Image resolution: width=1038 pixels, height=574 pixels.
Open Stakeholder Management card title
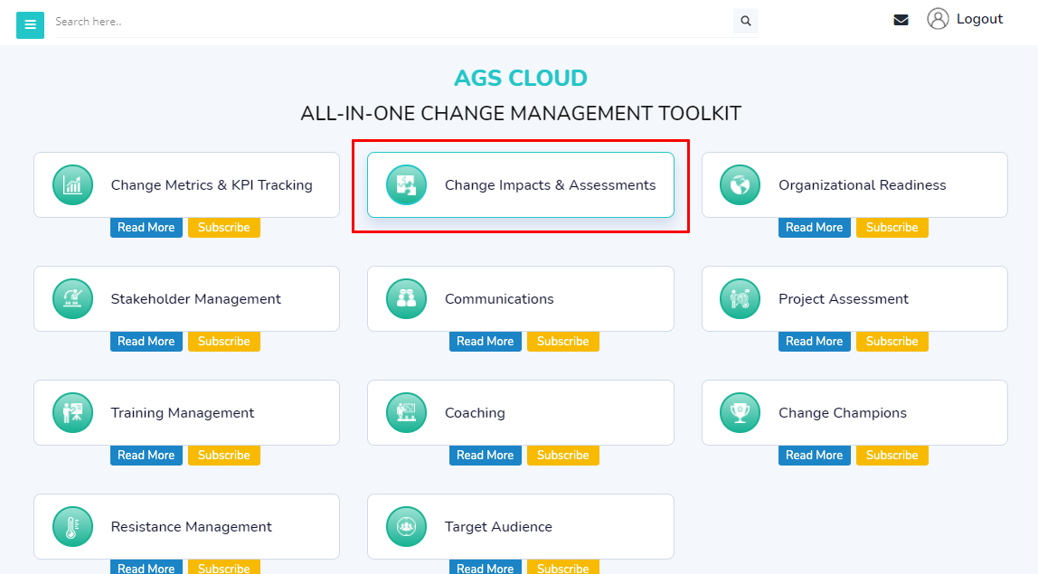tap(195, 298)
